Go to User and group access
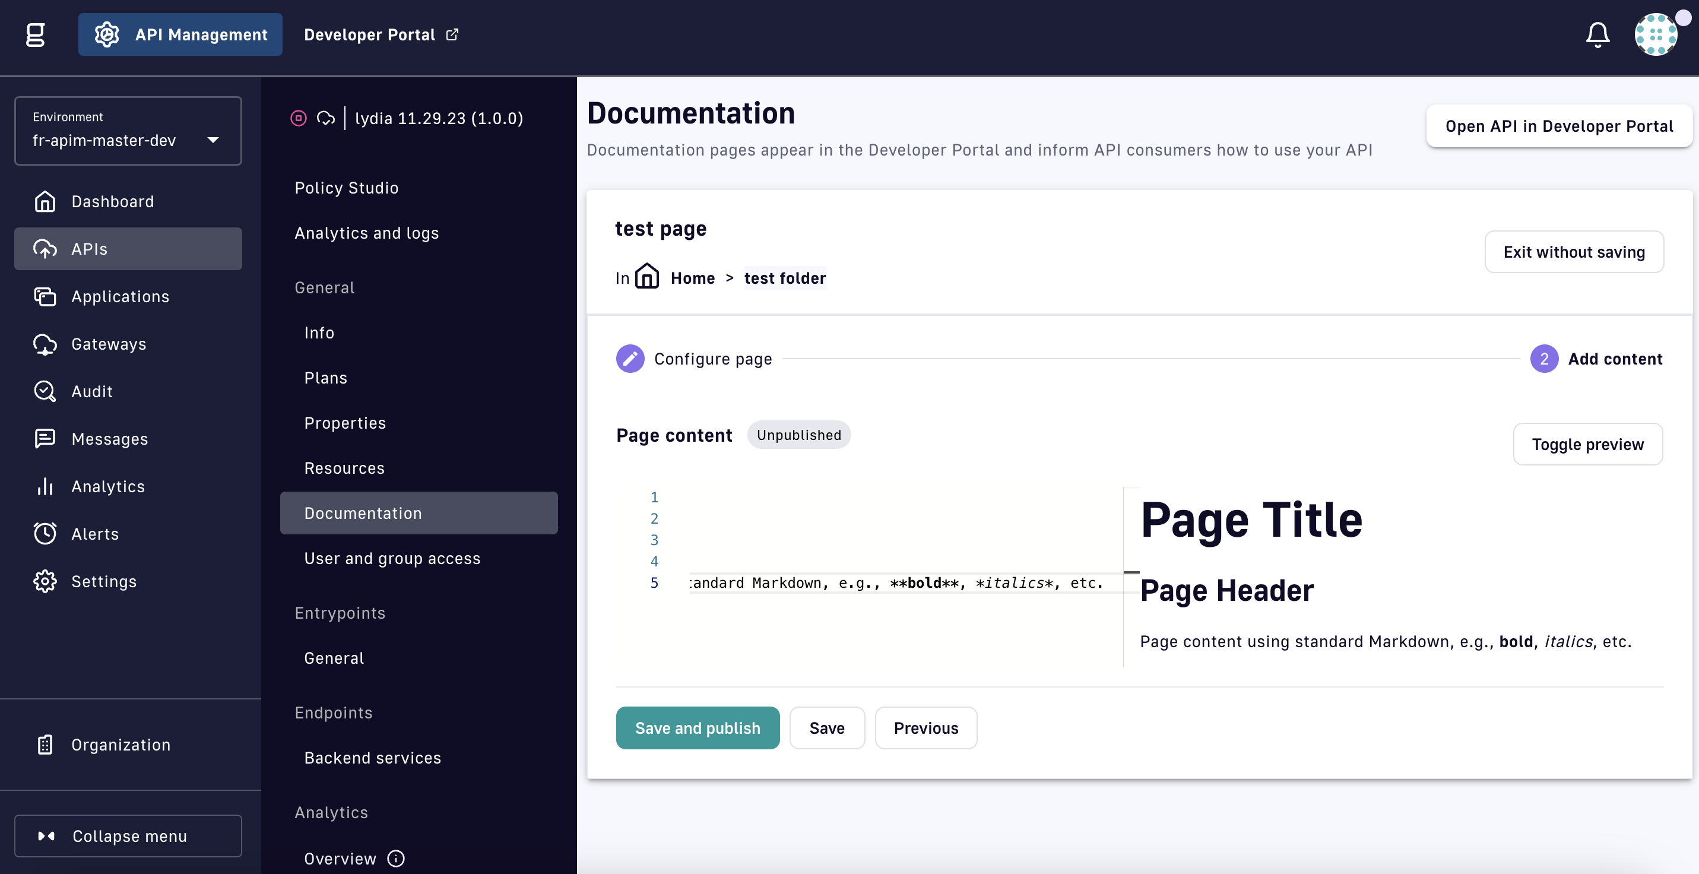1699x874 pixels. 392,558
